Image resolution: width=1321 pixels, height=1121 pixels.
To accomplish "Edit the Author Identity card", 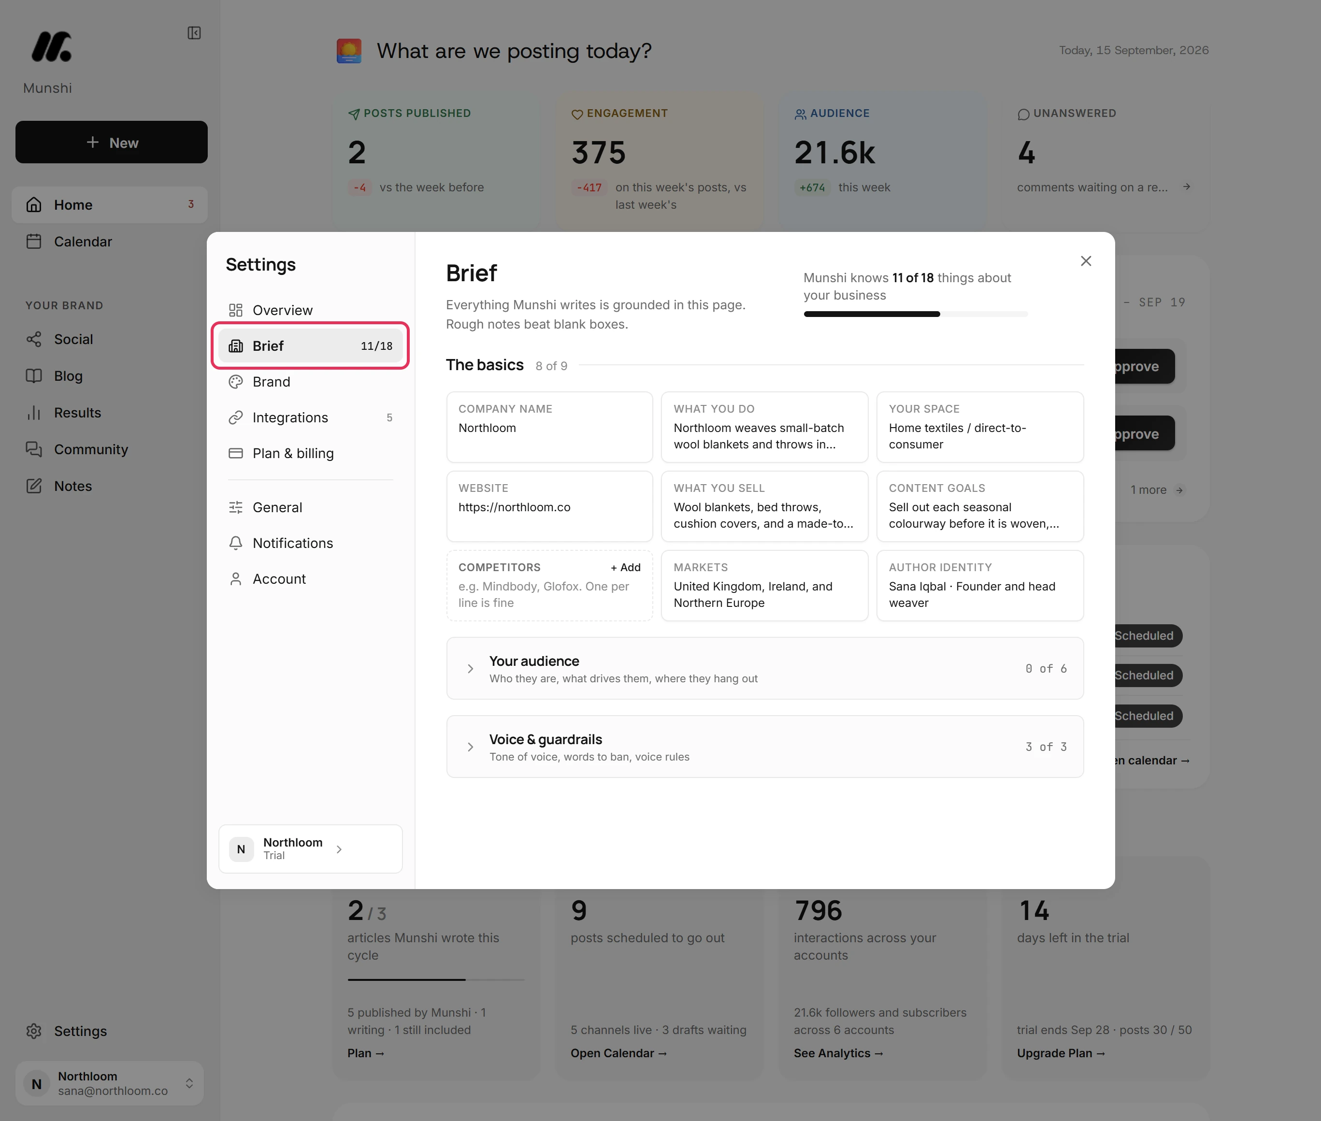I will point(980,585).
